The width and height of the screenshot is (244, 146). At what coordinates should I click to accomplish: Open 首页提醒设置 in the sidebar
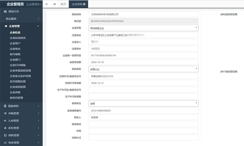click(x=18, y=81)
